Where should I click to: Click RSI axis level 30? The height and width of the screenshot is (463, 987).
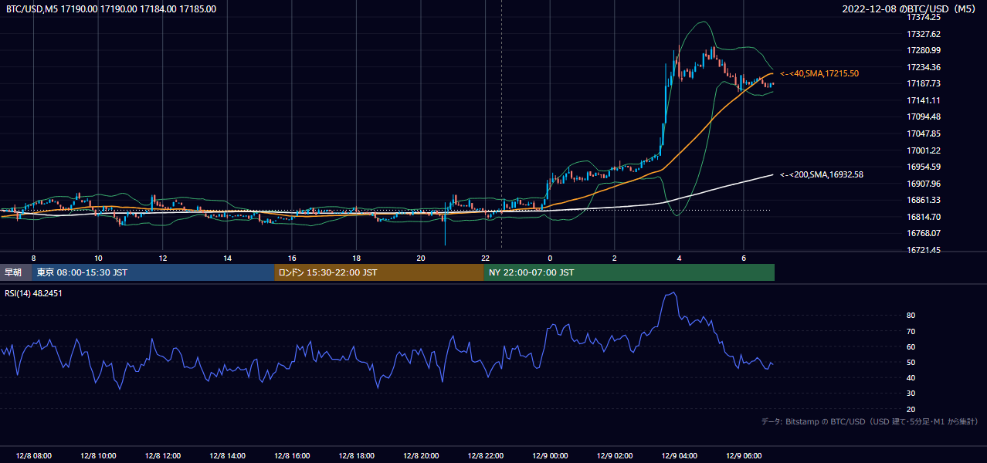point(911,393)
